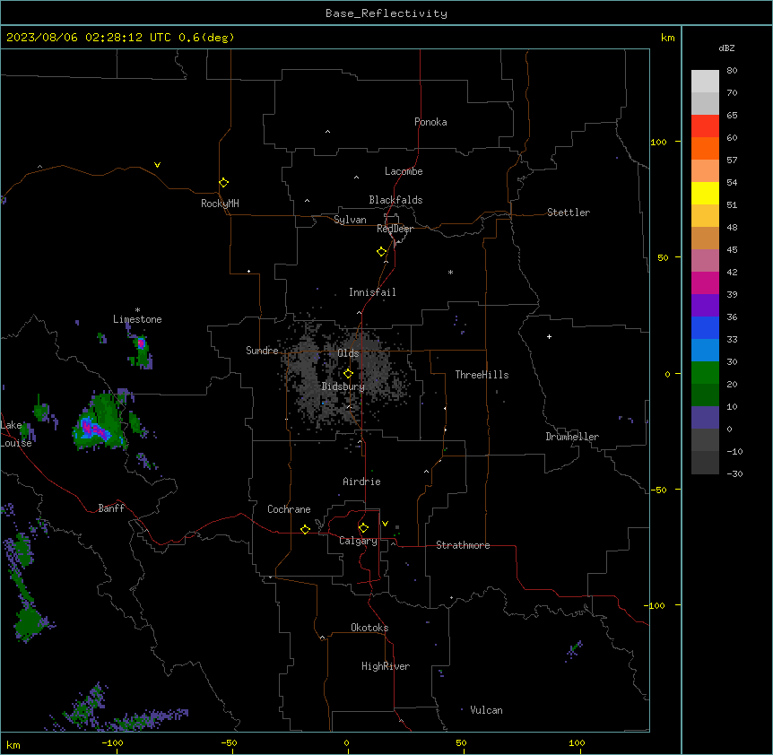773x755 pixels.
Task: Click the dBZ legend heading
Action: click(x=726, y=48)
